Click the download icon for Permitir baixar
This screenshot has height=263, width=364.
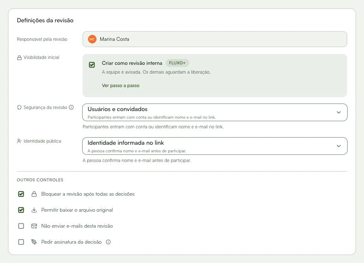pyautogui.click(x=34, y=210)
